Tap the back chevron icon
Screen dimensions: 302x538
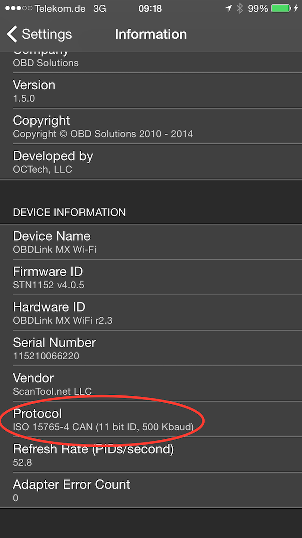pyautogui.click(x=12, y=34)
